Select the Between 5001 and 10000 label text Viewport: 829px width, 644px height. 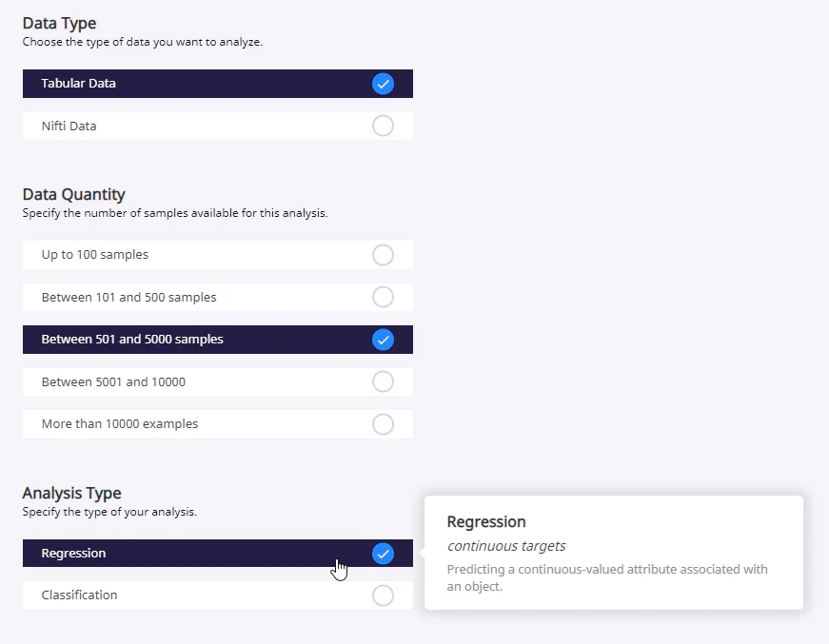click(x=113, y=381)
